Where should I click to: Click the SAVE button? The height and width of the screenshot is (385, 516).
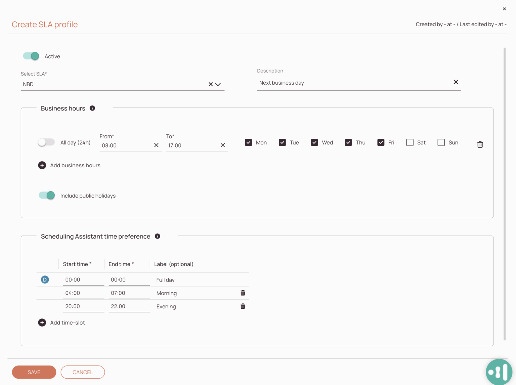coord(34,372)
